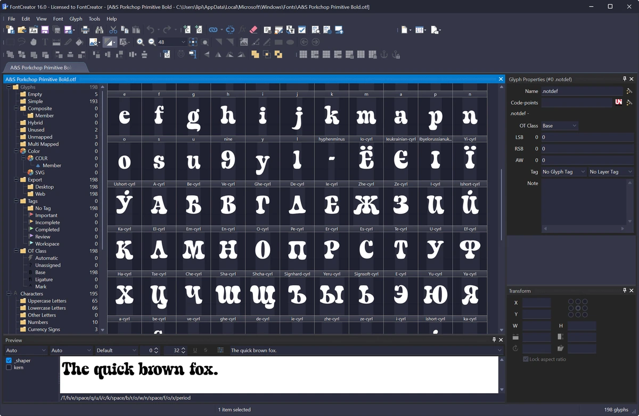Open the Default language dropdown in Preview
Screen dimensions: 639x416
[116, 350]
